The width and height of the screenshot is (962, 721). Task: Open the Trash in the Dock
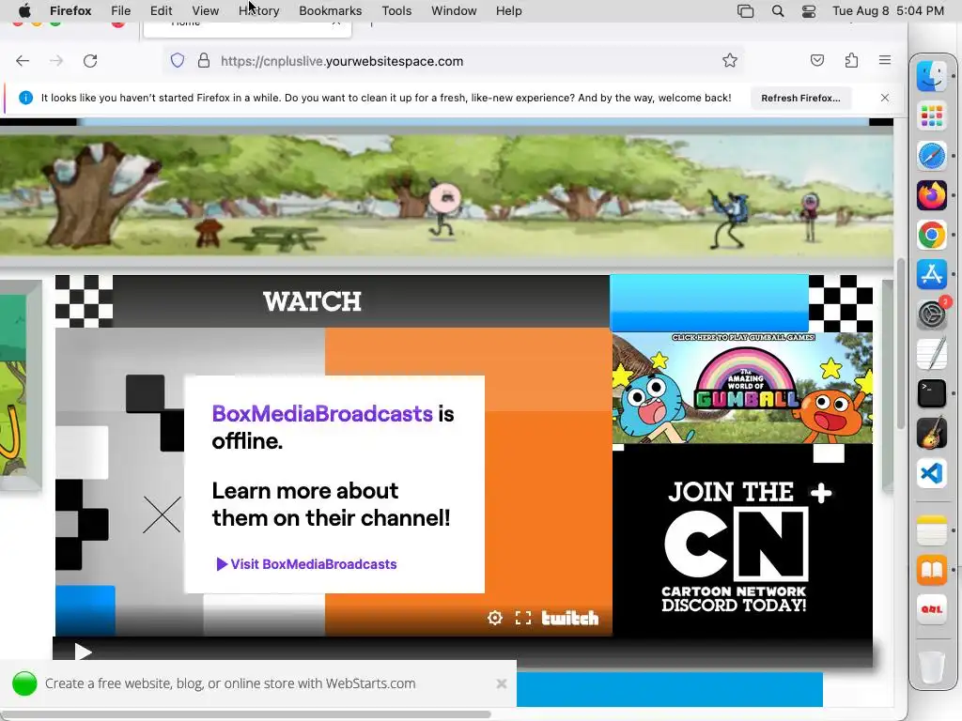pos(931,667)
